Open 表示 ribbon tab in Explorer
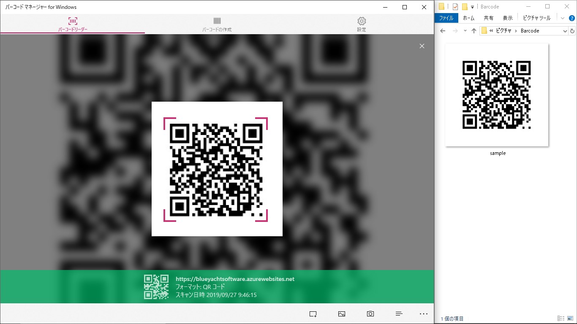 click(508, 18)
